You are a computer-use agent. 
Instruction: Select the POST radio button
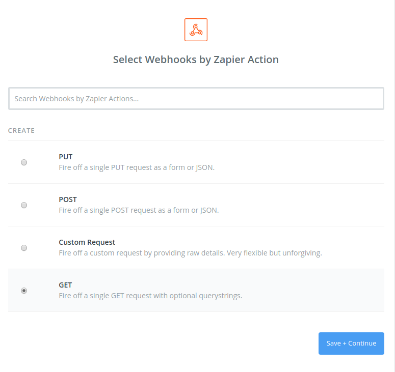pyautogui.click(x=24, y=205)
